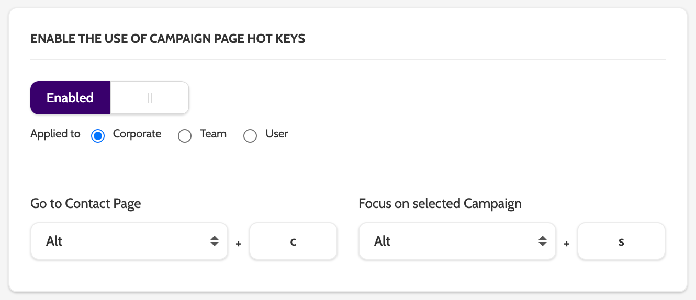Select the User radio button
Viewport: 696px width, 300px height.
[x=250, y=136]
